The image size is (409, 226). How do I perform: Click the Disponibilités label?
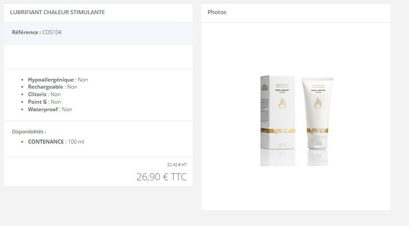pyautogui.click(x=29, y=132)
